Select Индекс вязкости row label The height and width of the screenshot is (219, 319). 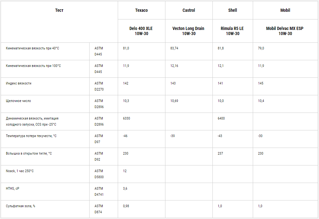click(19, 83)
